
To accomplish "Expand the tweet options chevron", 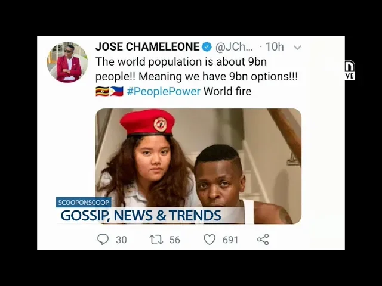I will (297, 48).
